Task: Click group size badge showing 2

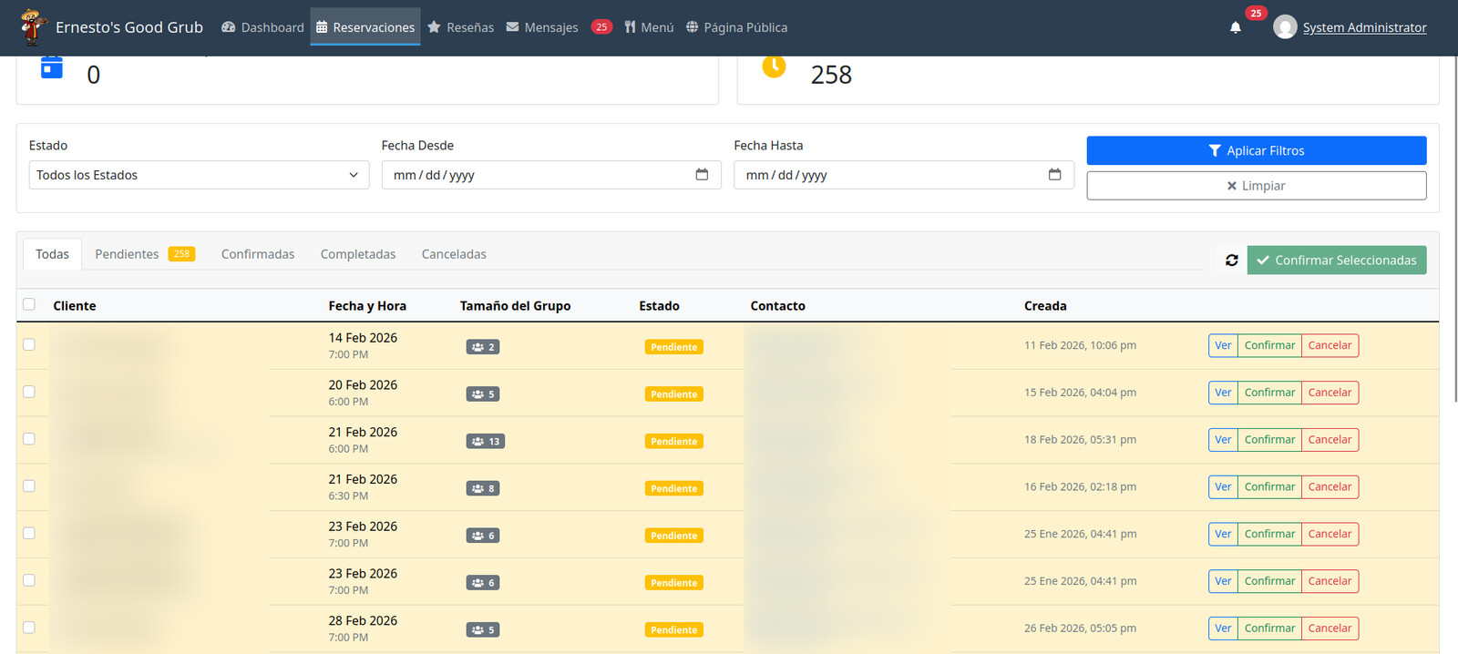Action: click(x=483, y=347)
